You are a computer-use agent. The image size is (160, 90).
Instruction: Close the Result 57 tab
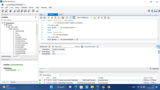(x=47, y=69)
